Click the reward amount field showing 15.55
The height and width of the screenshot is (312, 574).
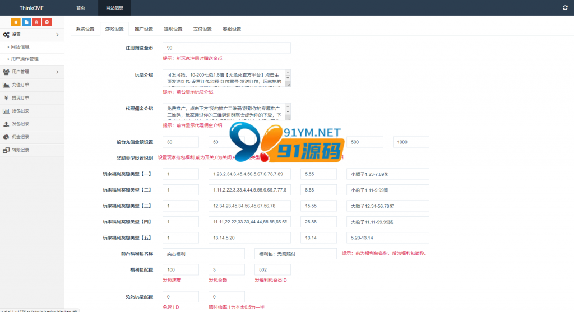point(318,206)
